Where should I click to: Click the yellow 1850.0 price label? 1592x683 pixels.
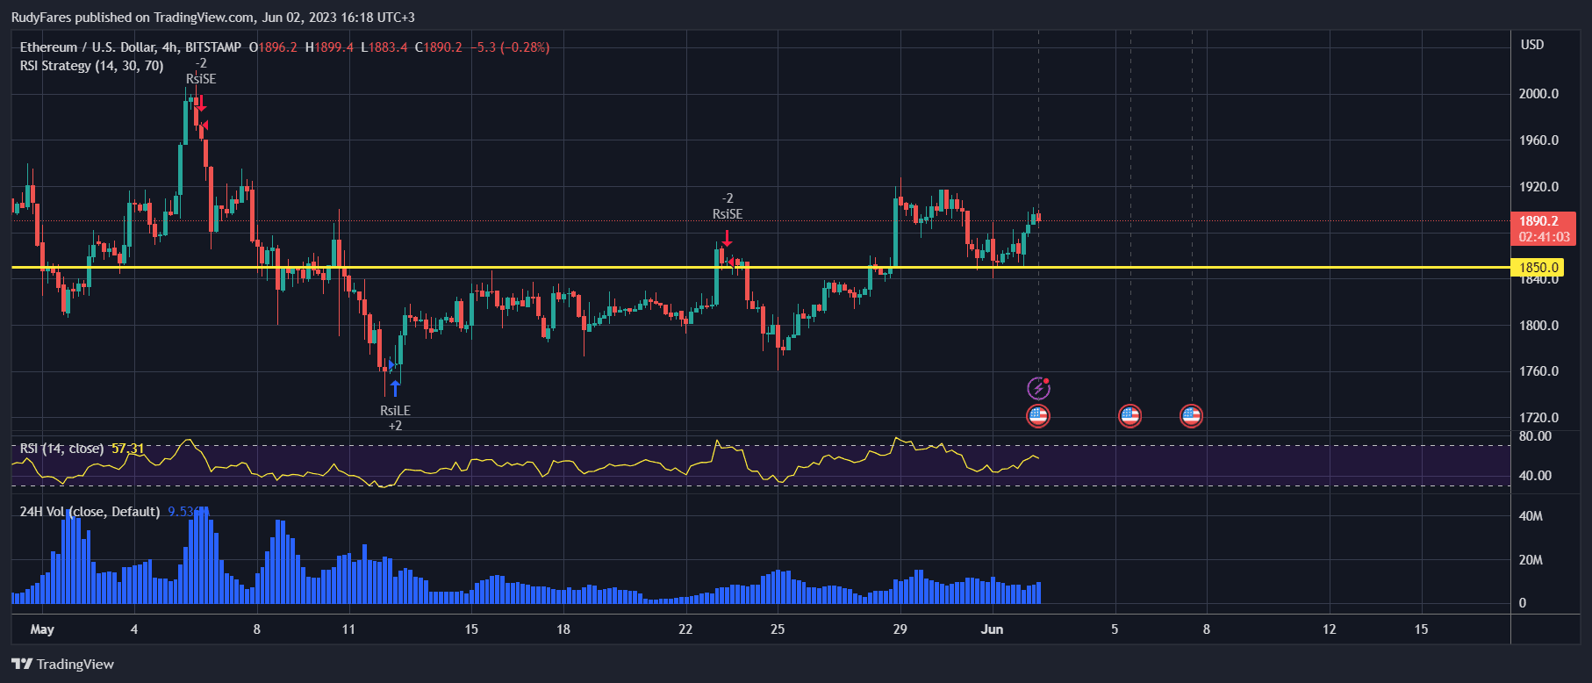1538,268
